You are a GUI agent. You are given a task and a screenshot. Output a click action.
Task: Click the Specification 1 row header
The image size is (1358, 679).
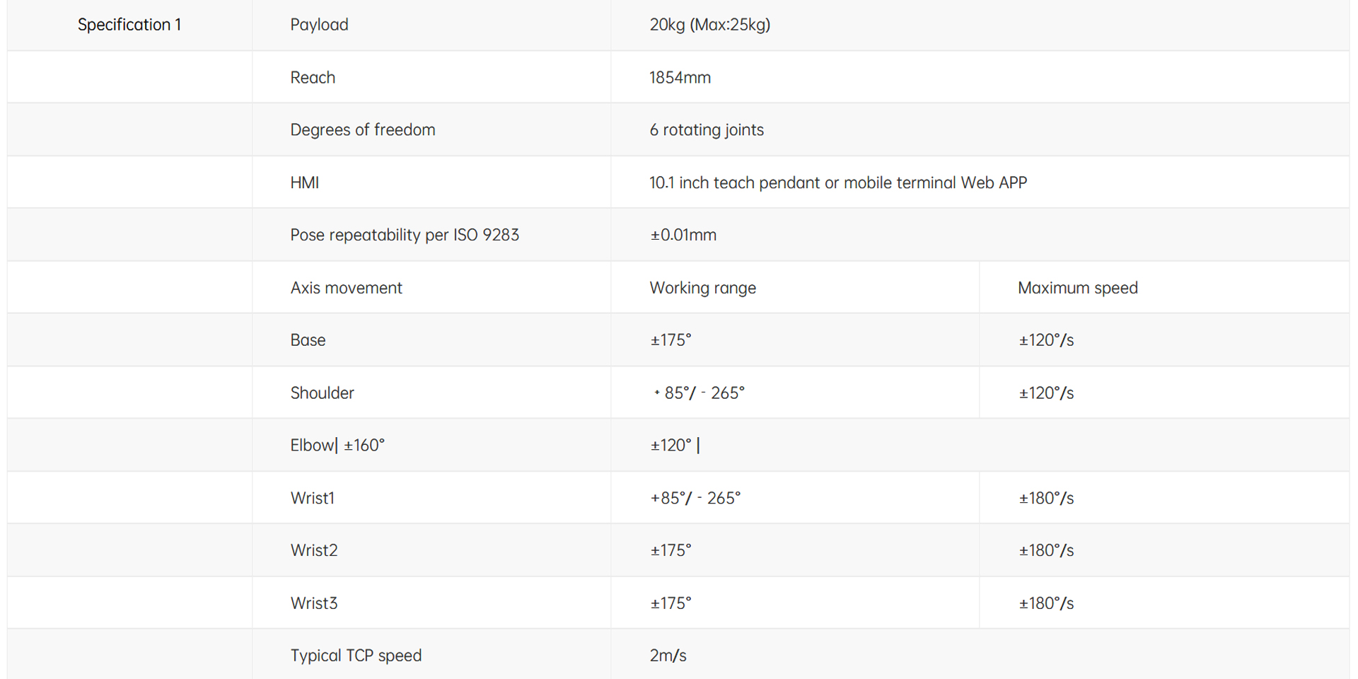pos(129,25)
